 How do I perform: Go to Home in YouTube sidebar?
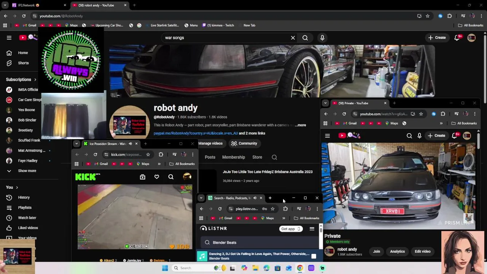click(x=23, y=53)
